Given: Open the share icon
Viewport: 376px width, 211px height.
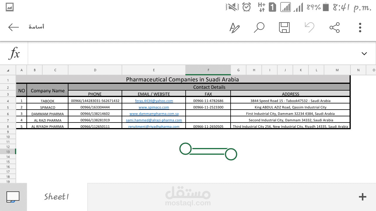Looking at the screenshot, I should 335,28.
